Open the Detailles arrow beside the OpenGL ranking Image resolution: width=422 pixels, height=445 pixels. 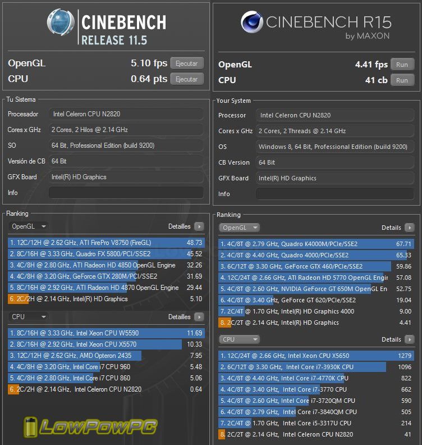199,226
